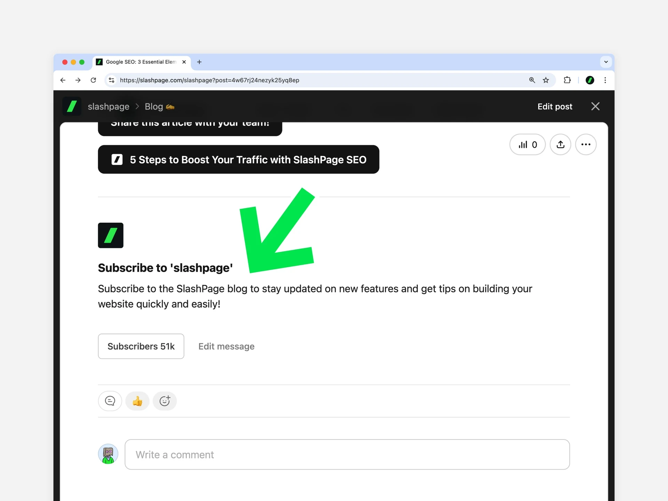Click the macOS green maximize button
This screenshot has height=501, width=668.
[x=82, y=62]
